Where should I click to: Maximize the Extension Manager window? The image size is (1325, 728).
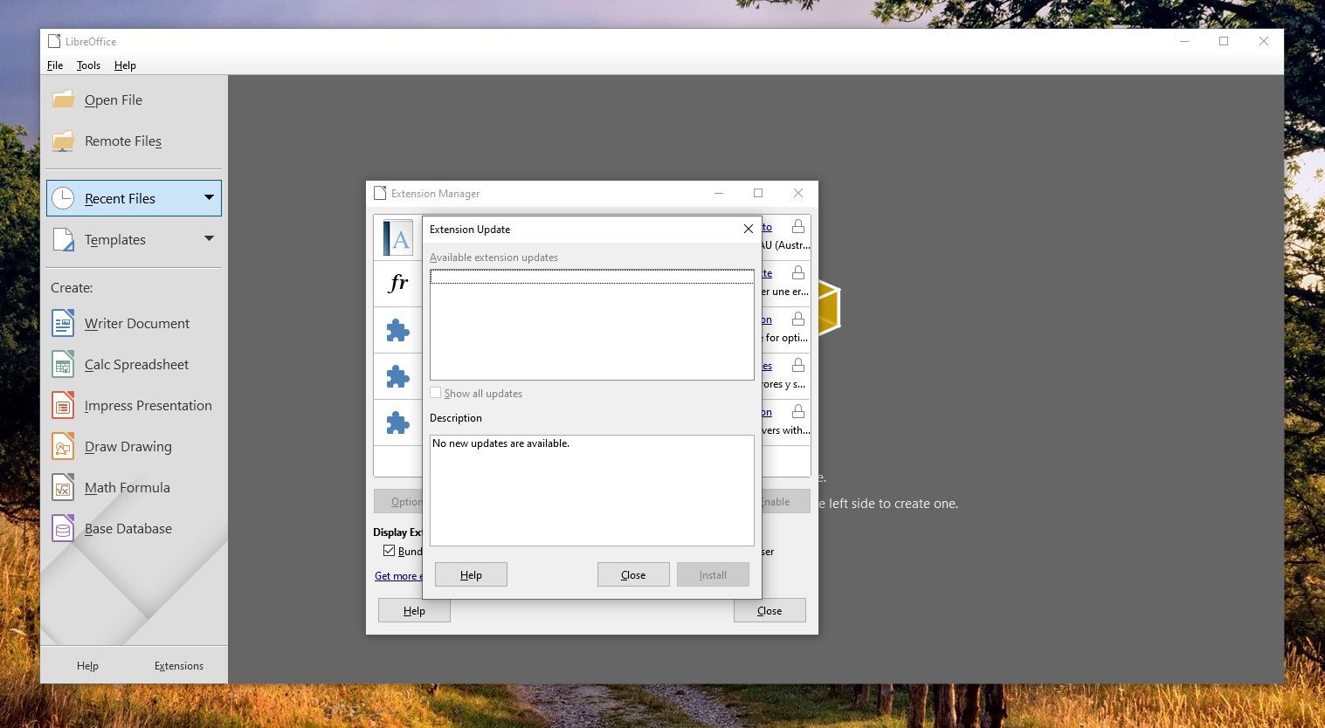click(x=758, y=193)
